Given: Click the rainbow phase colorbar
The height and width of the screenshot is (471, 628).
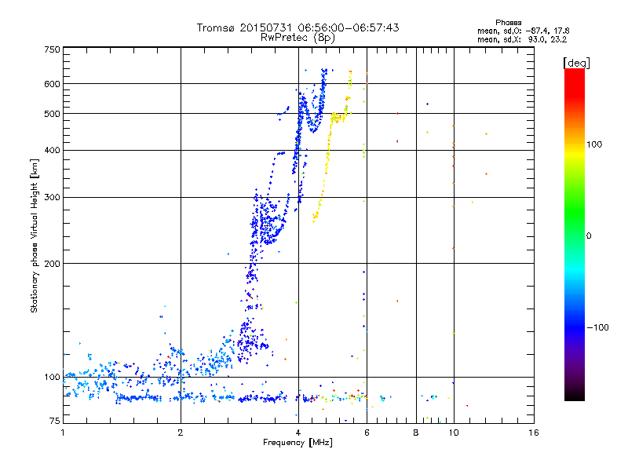Looking at the screenshot, I should (575, 234).
